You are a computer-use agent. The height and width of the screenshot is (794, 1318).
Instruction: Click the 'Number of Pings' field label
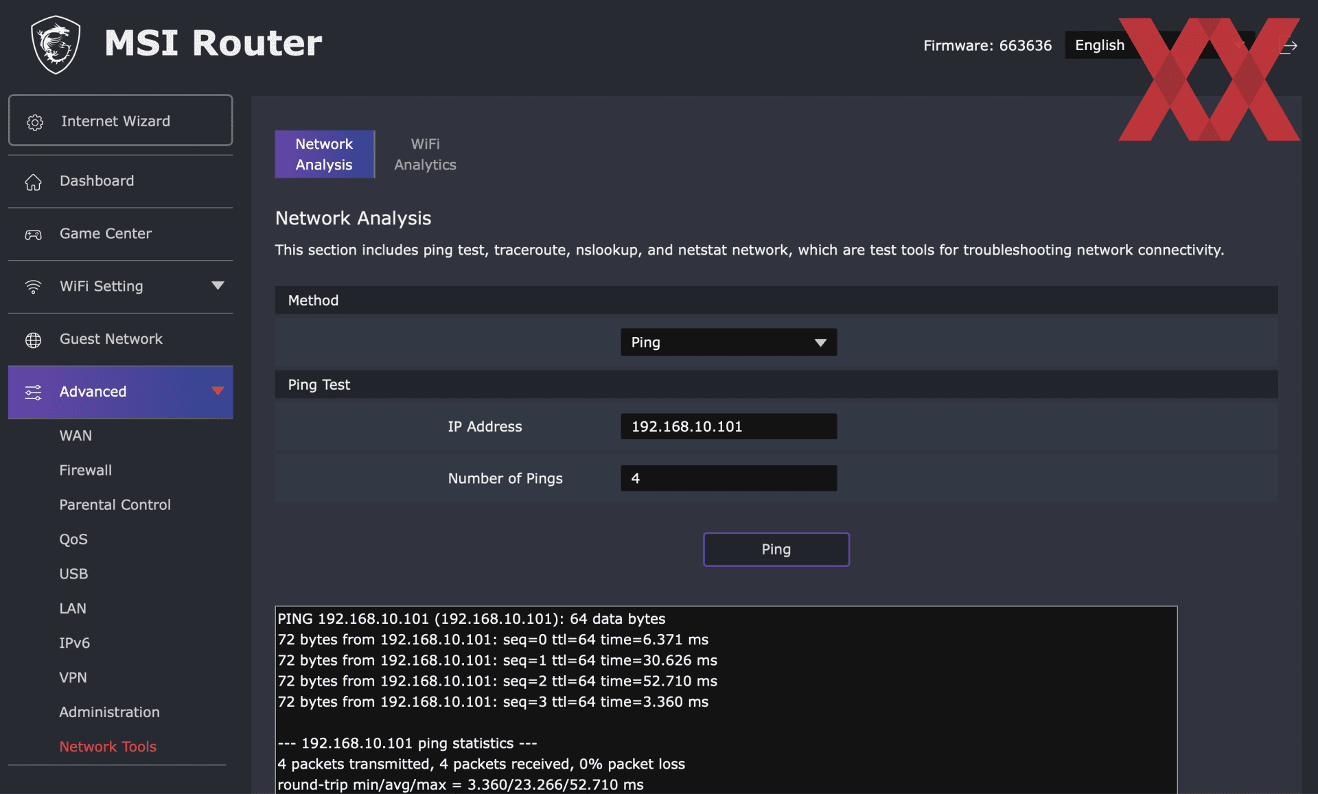tap(505, 478)
